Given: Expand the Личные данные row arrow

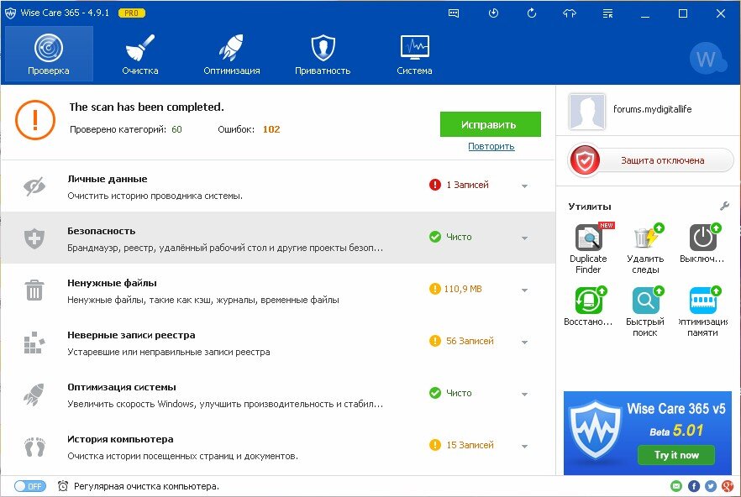Looking at the screenshot, I should pos(524,186).
